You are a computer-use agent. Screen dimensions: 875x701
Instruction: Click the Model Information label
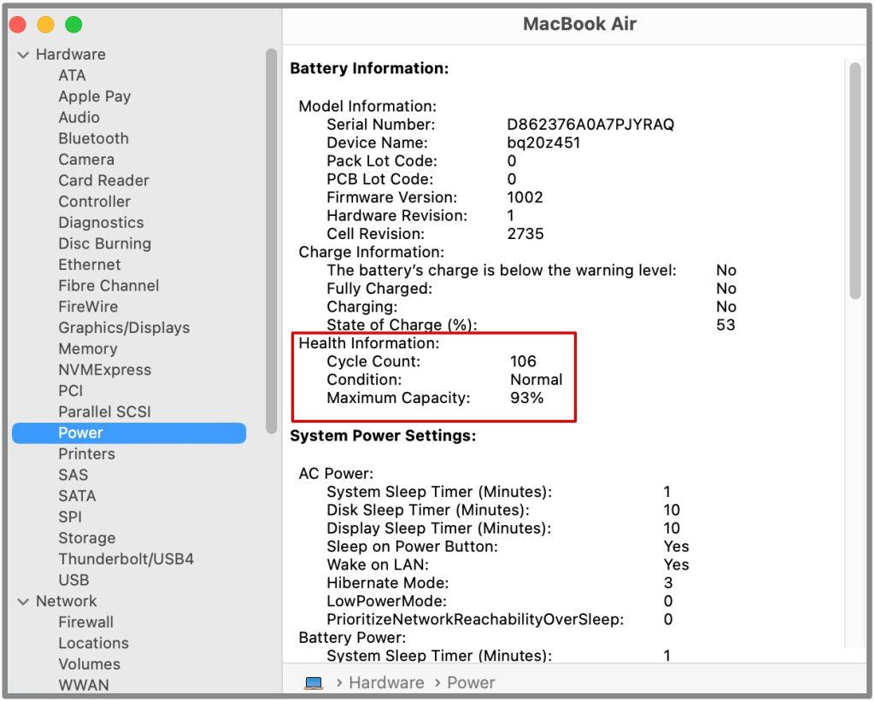click(x=367, y=106)
